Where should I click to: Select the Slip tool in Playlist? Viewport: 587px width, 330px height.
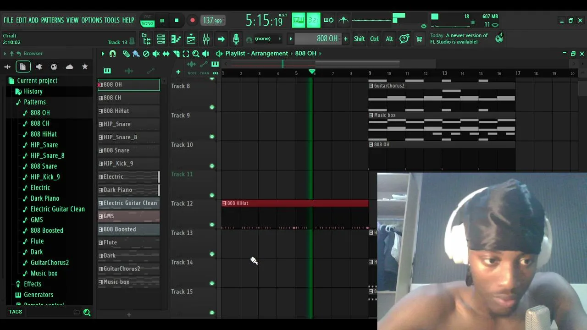(x=166, y=54)
